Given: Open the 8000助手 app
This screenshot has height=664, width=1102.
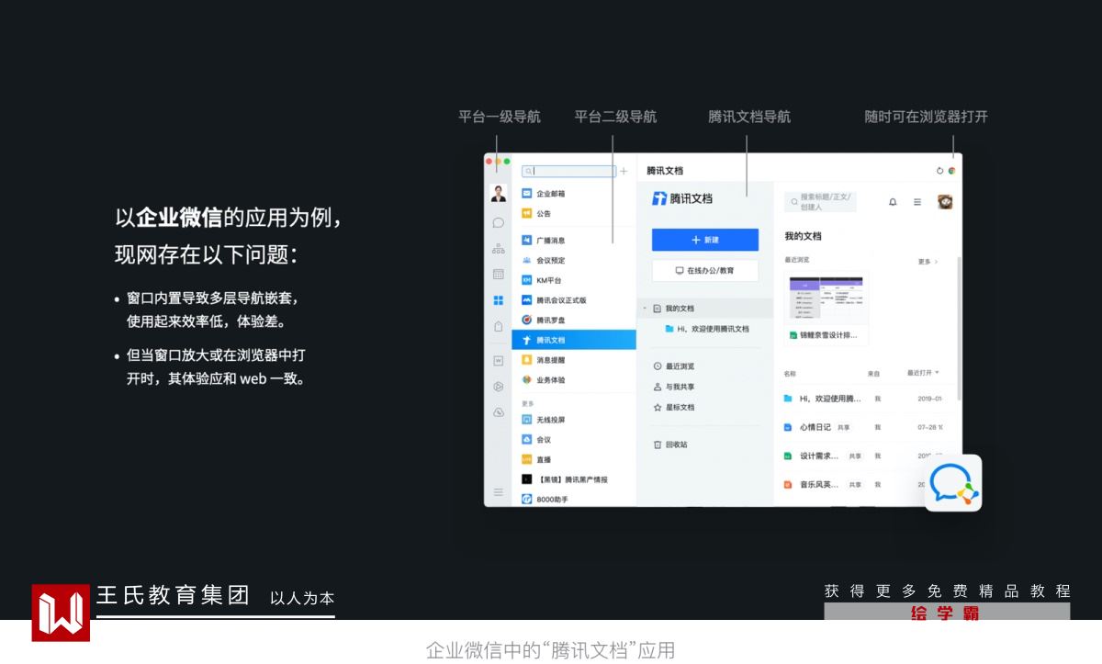Looking at the screenshot, I should point(574,499).
